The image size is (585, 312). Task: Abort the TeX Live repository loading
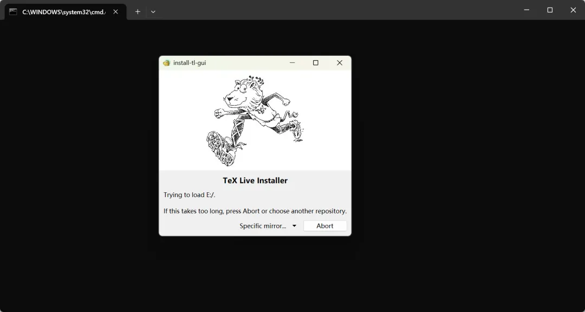(325, 226)
